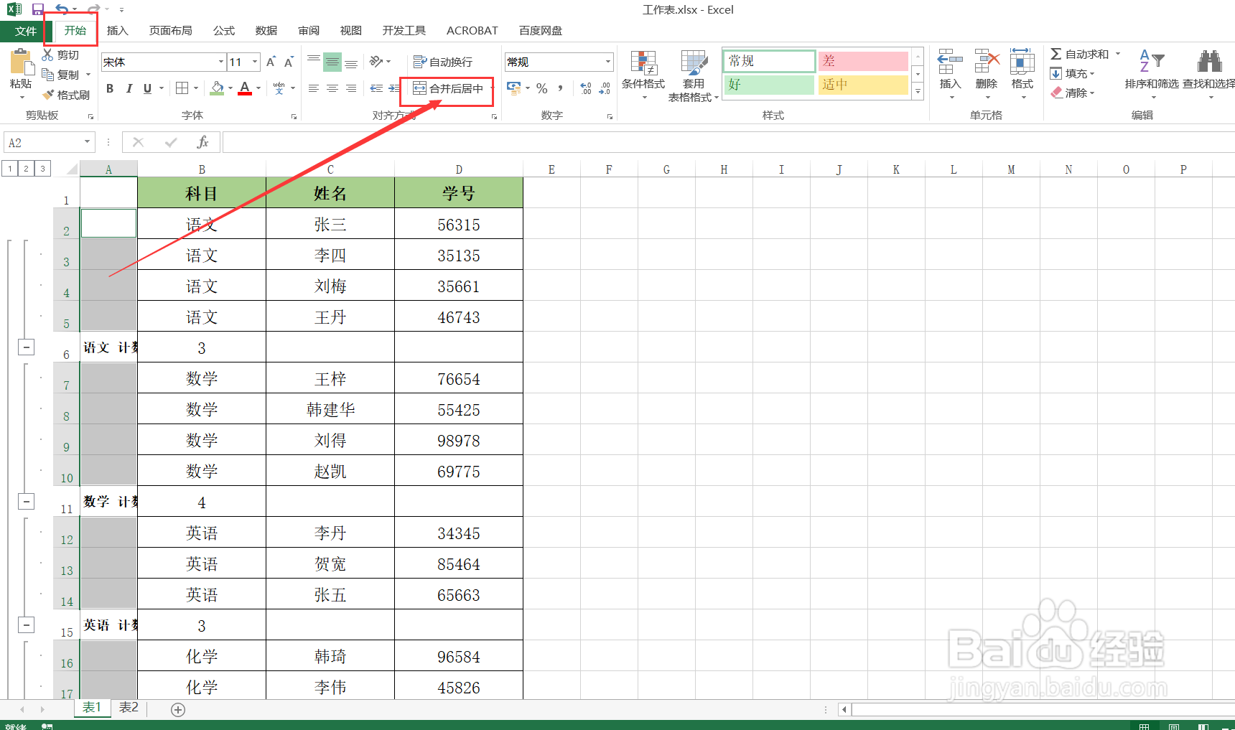This screenshot has height=730, width=1235.
Task: Click the comma style icon
Action: click(560, 88)
